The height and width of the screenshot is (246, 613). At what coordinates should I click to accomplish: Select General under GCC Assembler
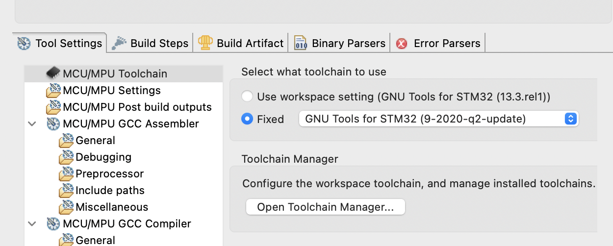(x=96, y=141)
